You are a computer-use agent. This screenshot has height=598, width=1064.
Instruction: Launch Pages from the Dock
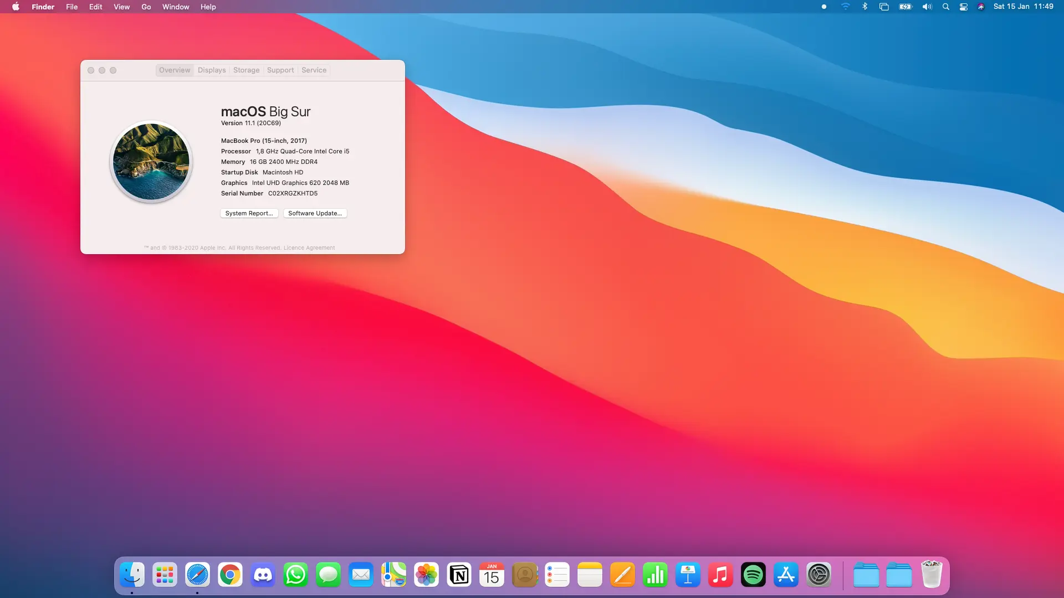pos(622,575)
